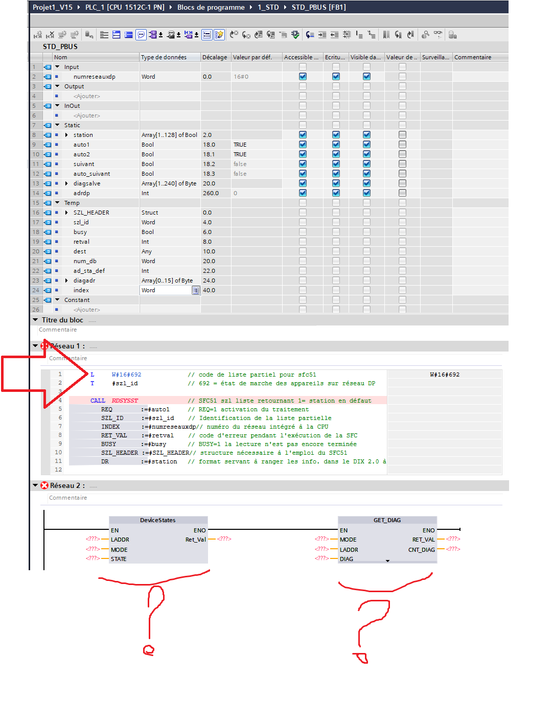
Task: Click the Word data type field of index
Action: pos(166,290)
